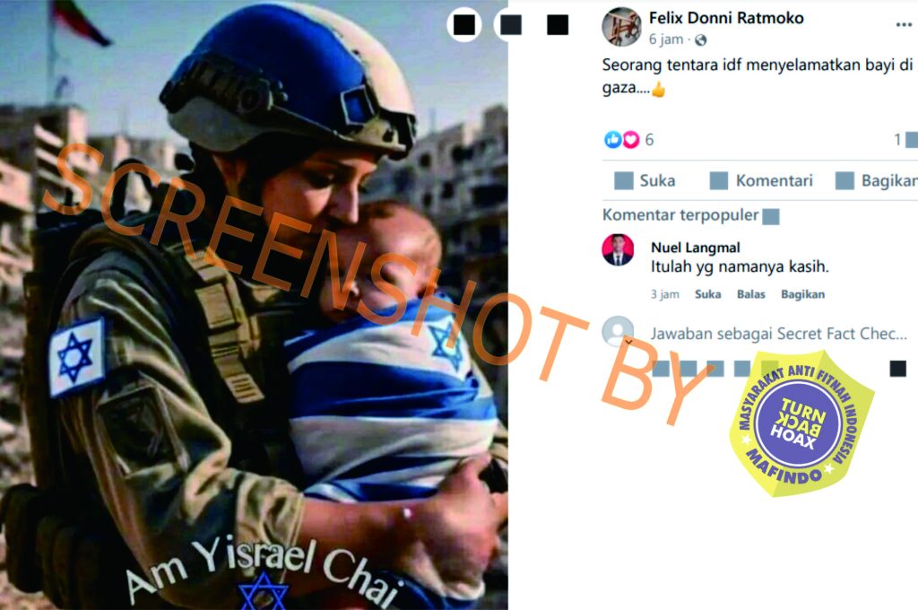Open Felix Donni Ratmoko's profile name

[x=726, y=18]
